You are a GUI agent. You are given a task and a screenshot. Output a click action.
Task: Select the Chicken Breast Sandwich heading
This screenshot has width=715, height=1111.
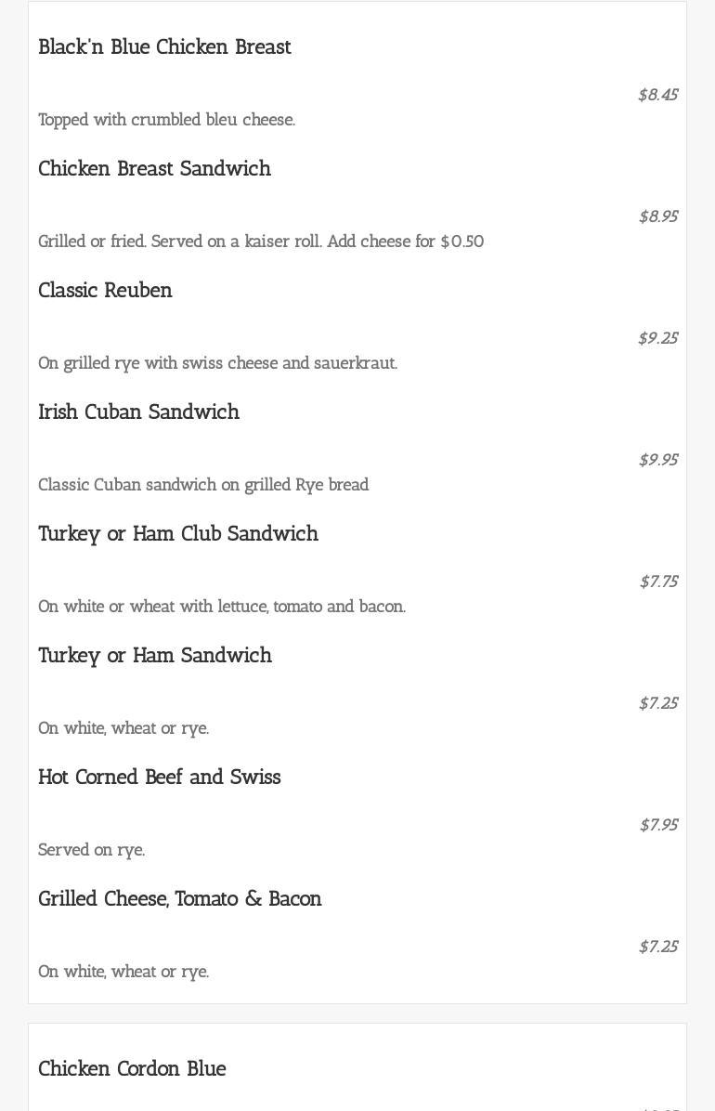click(x=154, y=169)
